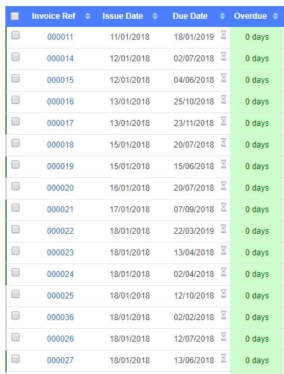Sort by Invoice Ref using sort arrows
The image size is (284, 374).
pos(87,16)
